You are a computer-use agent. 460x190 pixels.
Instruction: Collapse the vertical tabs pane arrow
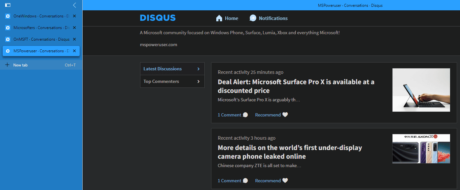(x=75, y=5)
